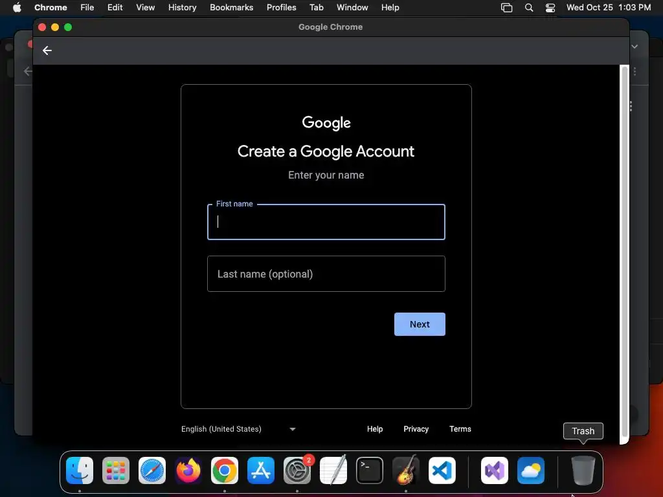Close the Google Chrome window with red button
Image resolution: width=663 pixels, height=497 pixels.
pyautogui.click(x=42, y=27)
